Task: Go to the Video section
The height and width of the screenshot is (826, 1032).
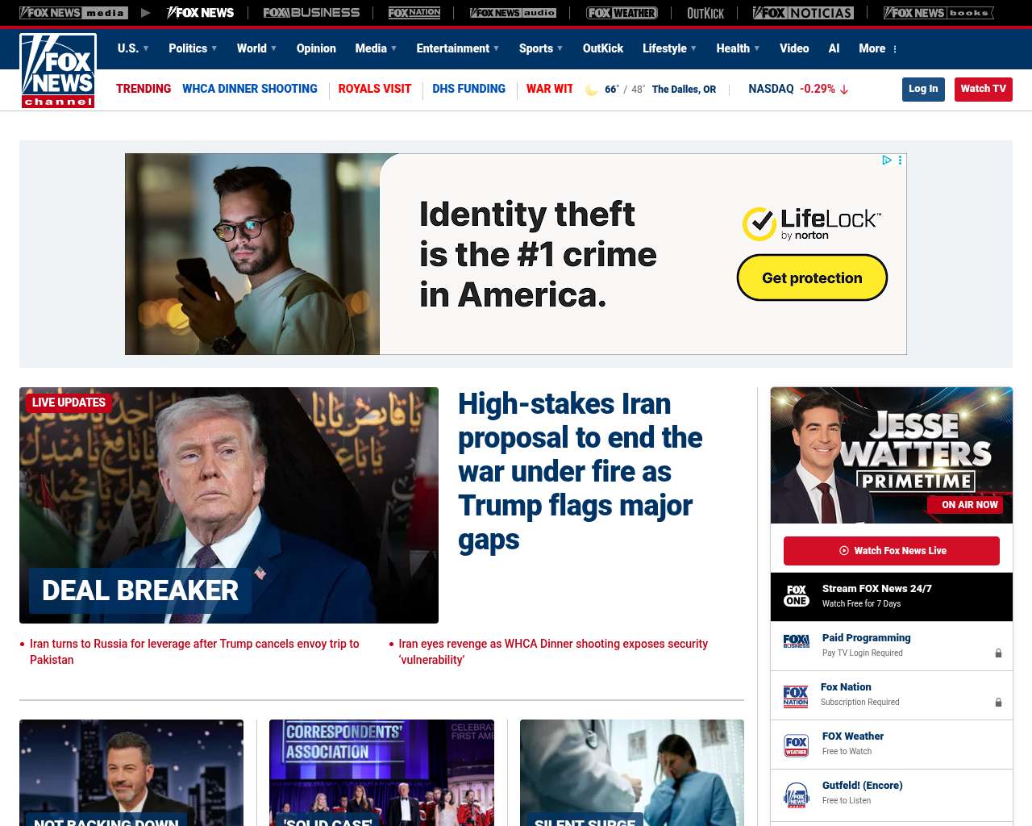Action: tap(794, 48)
